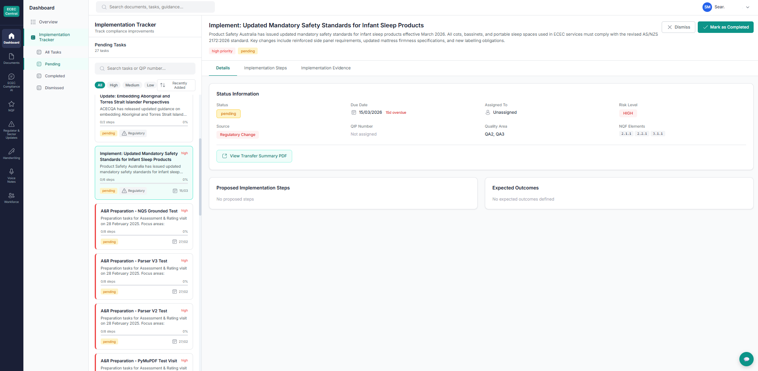Click progress bar on Infant Sleep Products card
The image size is (758, 371).
[x=144, y=184]
